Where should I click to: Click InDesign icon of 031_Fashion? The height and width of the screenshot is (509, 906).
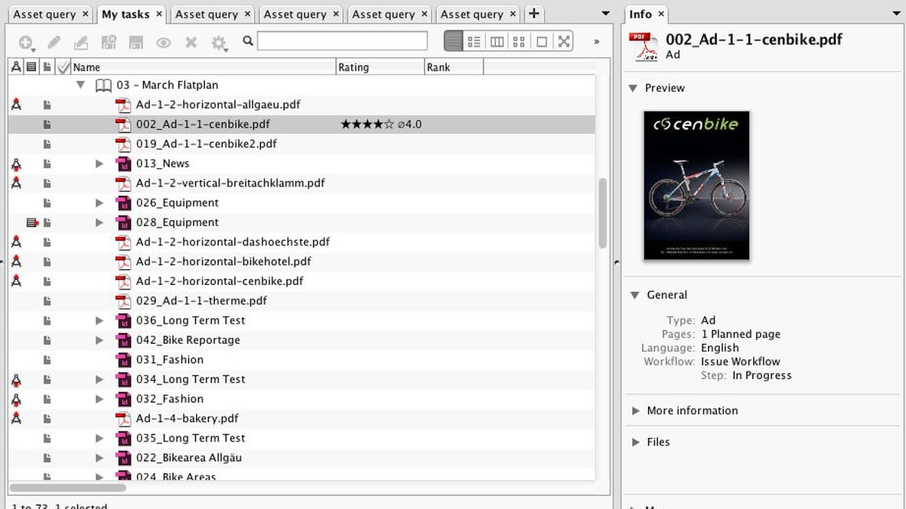123,360
